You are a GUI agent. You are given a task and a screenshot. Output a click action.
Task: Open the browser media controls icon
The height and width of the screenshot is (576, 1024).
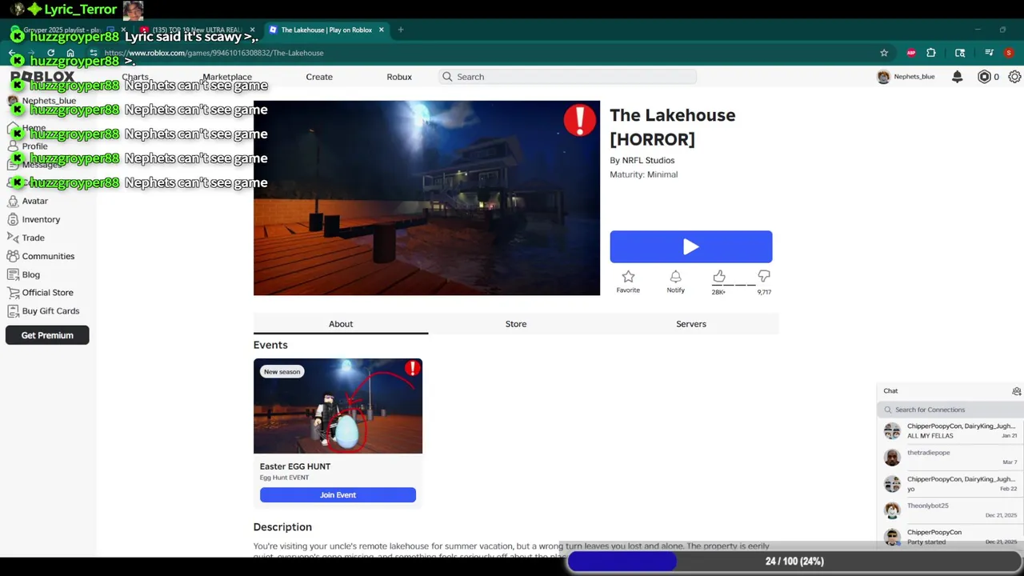coord(989,53)
